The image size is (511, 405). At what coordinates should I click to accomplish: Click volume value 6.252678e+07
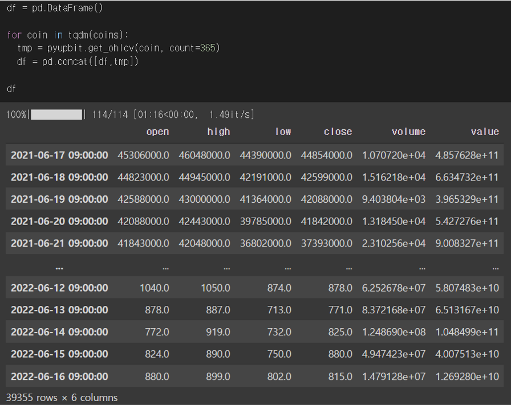click(x=394, y=288)
